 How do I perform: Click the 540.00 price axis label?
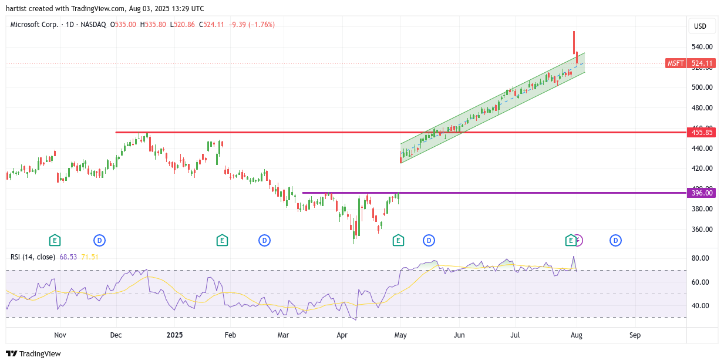tap(702, 47)
